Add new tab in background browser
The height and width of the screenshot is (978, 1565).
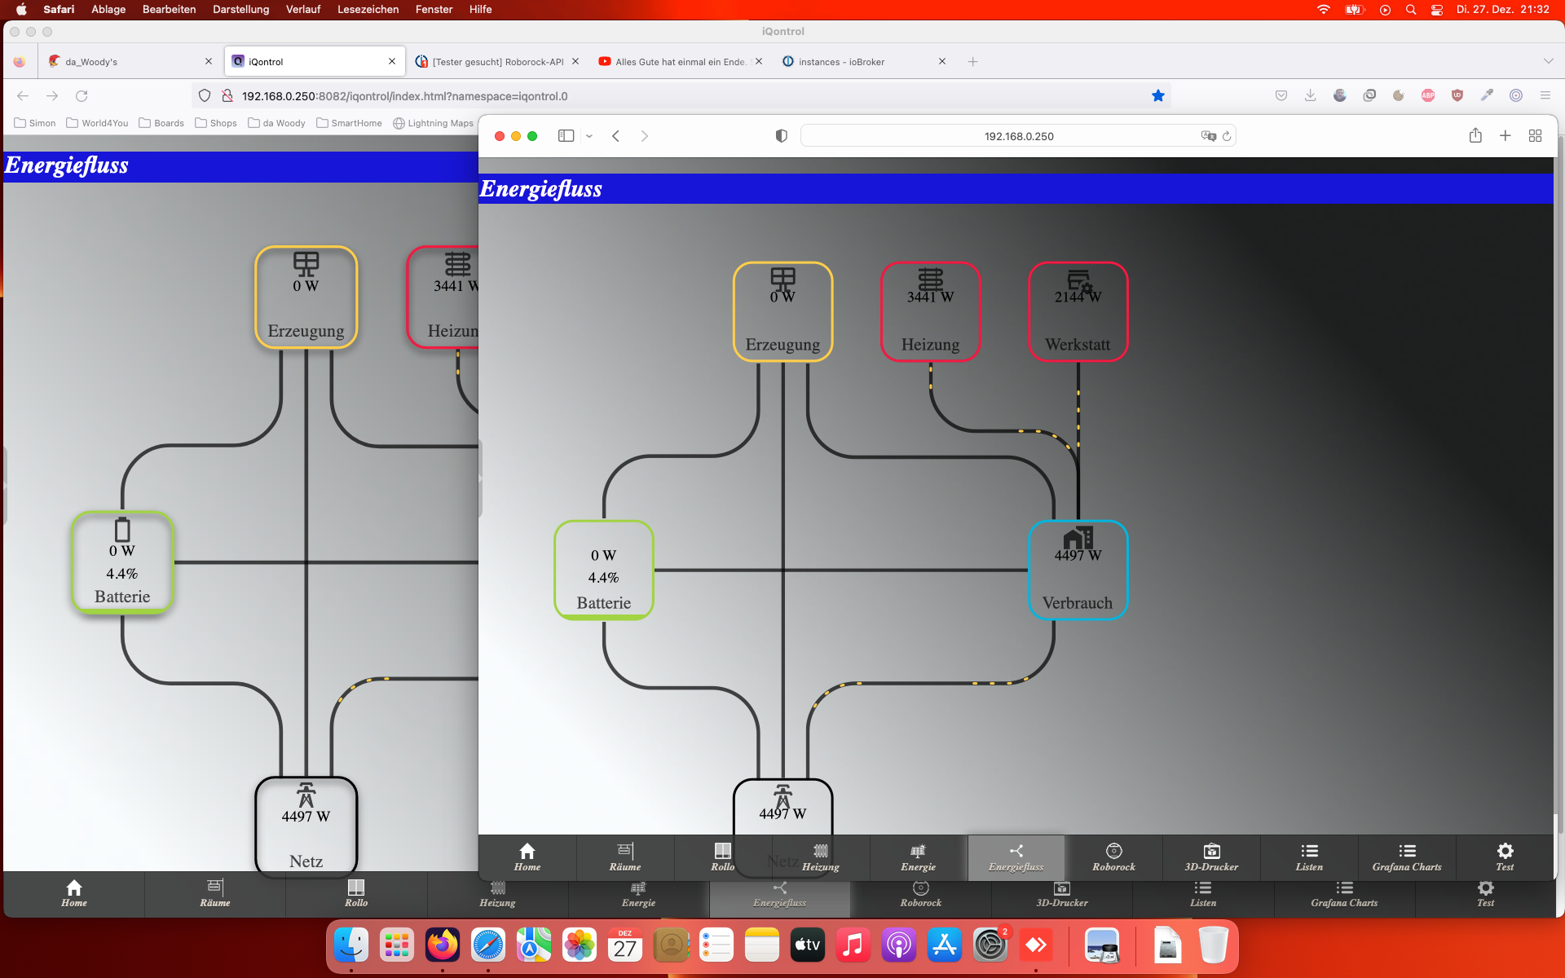point(972,62)
